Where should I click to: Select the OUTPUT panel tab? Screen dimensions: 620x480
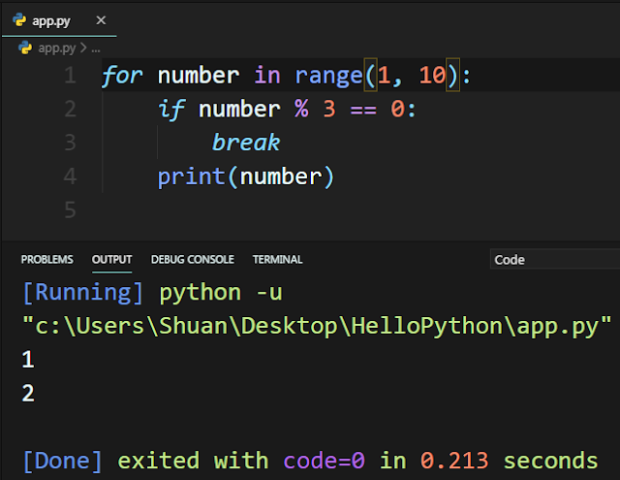112,260
